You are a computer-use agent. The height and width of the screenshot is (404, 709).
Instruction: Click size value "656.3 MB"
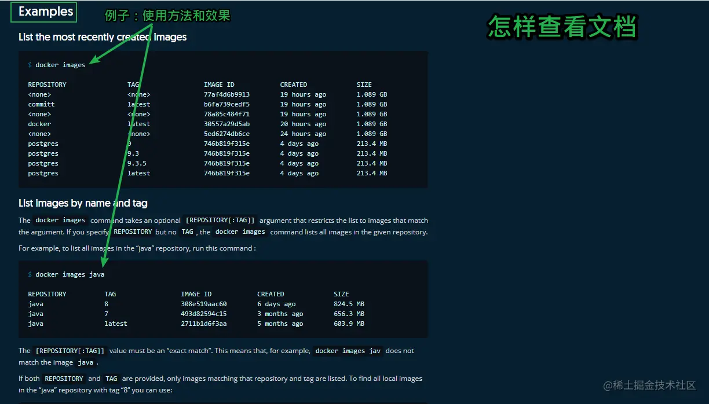(x=349, y=314)
